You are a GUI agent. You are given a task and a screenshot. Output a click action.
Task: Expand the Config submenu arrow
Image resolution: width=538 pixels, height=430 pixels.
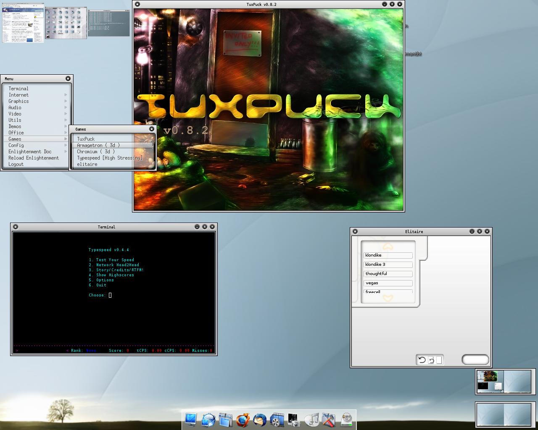pos(66,145)
